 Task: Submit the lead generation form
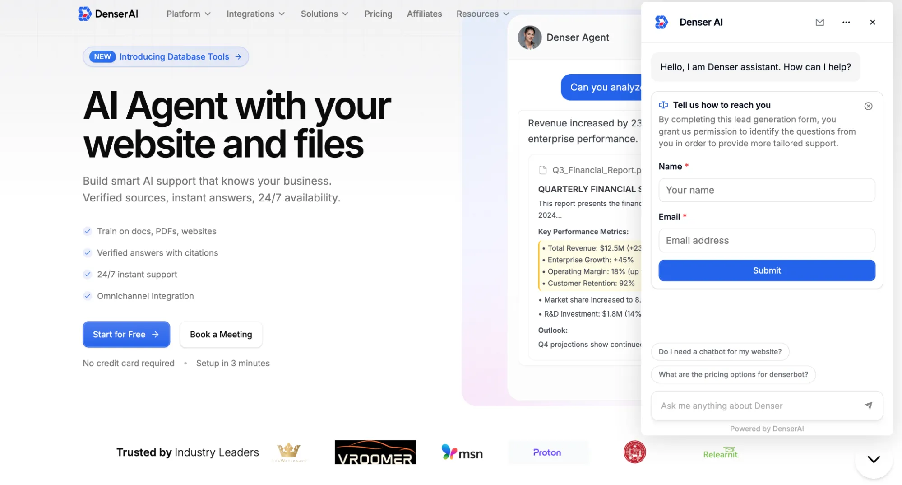tap(766, 270)
